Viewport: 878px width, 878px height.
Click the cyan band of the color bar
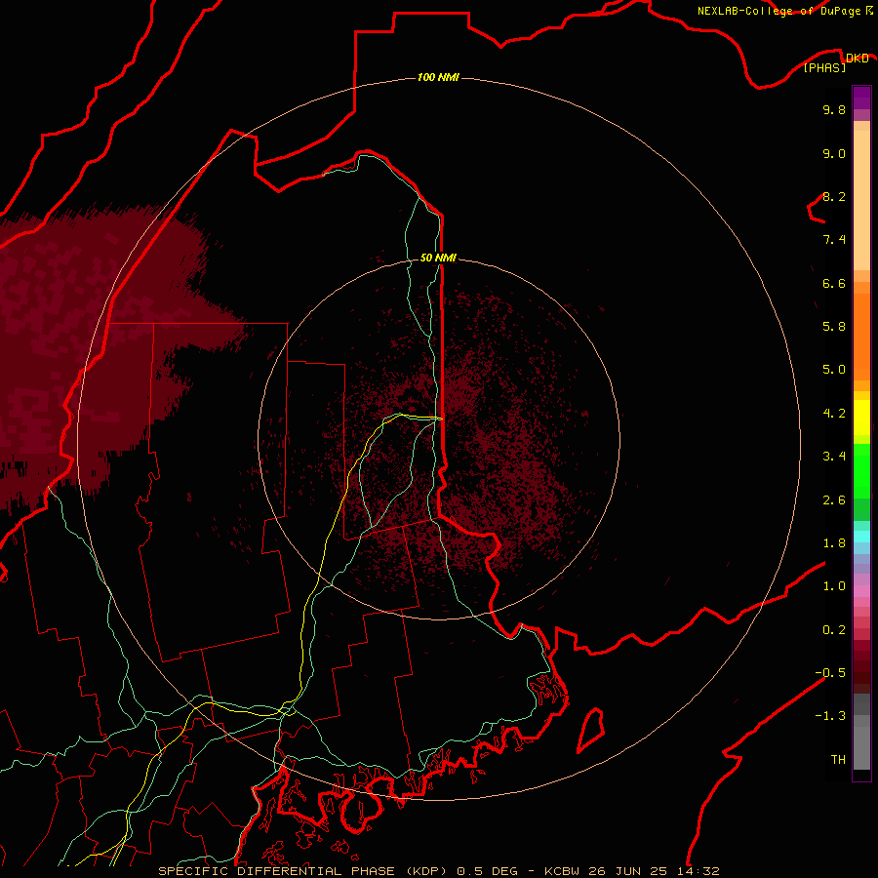pyautogui.click(x=861, y=537)
